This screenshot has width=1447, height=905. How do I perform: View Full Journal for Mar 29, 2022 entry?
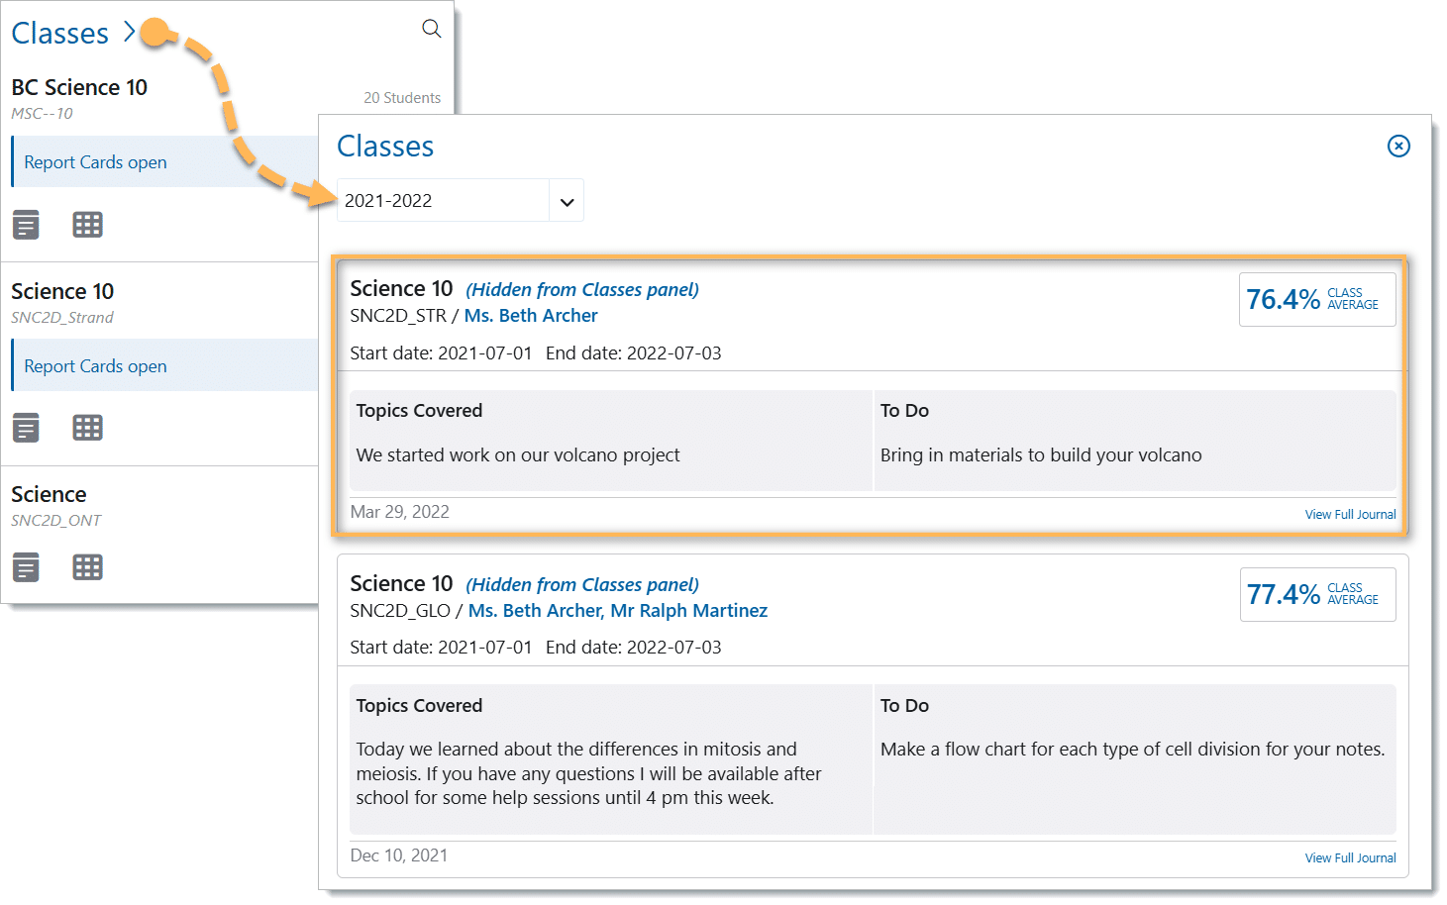[1349, 515]
